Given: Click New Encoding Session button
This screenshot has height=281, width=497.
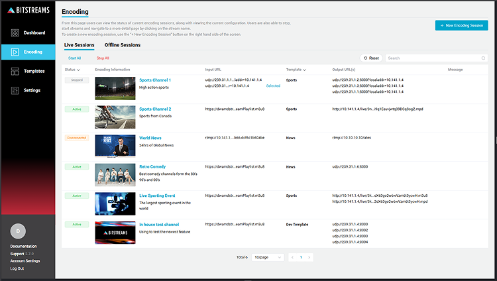Looking at the screenshot, I should (x=461, y=25).
